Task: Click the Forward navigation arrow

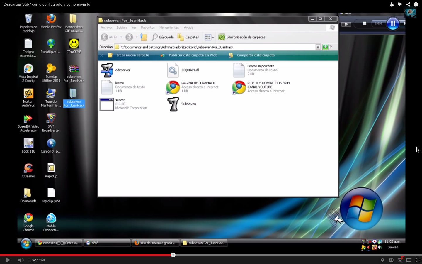Action: (x=129, y=37)
